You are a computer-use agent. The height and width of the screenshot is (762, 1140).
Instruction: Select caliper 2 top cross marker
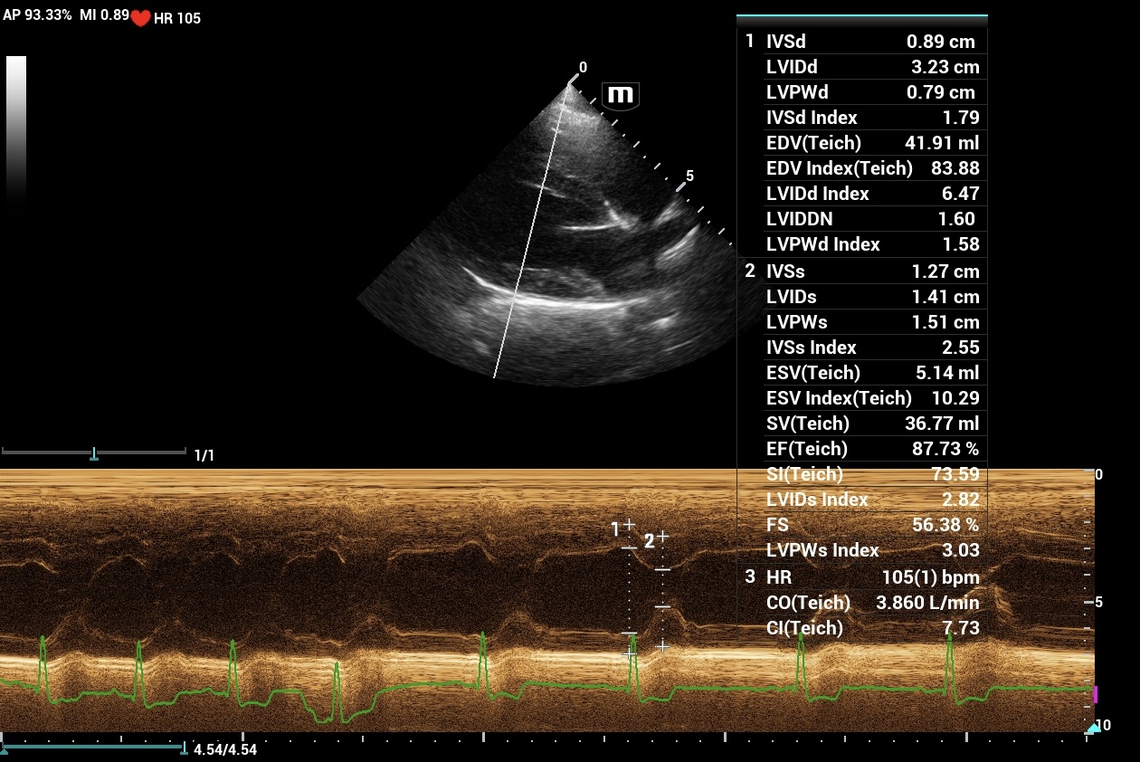tap(662, 537)
